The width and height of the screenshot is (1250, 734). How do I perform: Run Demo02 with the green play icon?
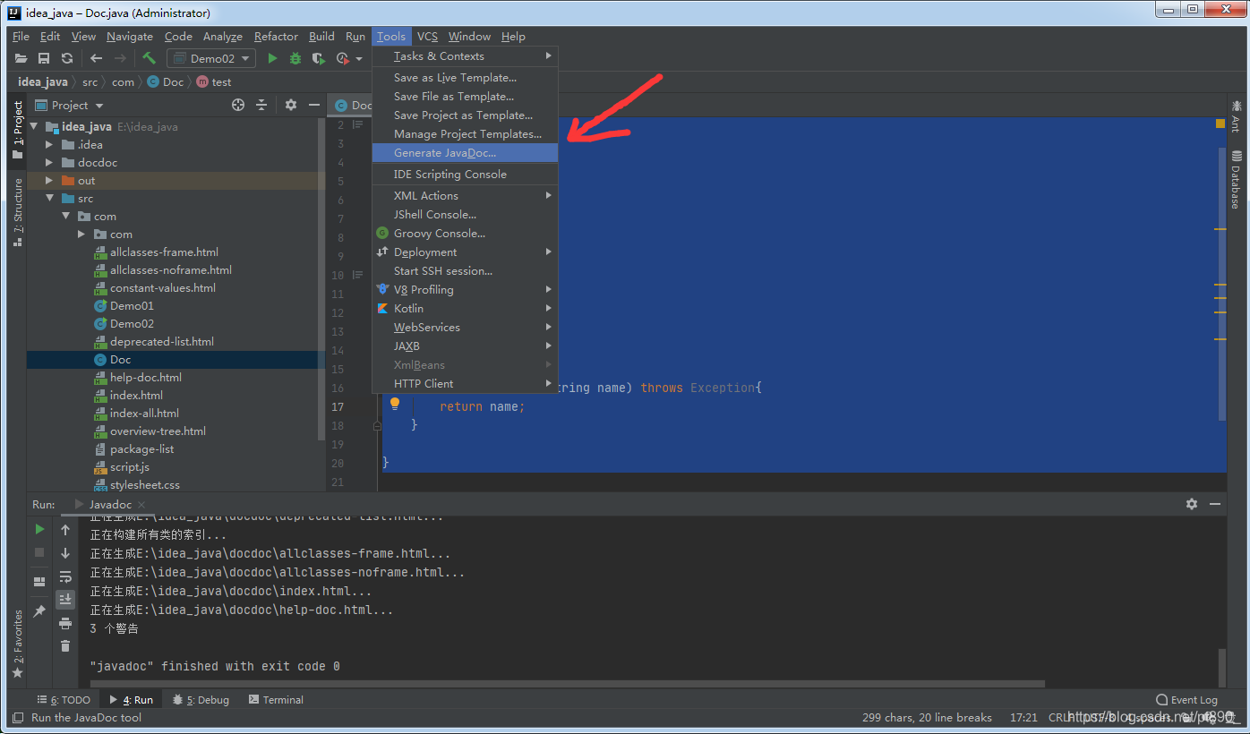coord(272,58)
